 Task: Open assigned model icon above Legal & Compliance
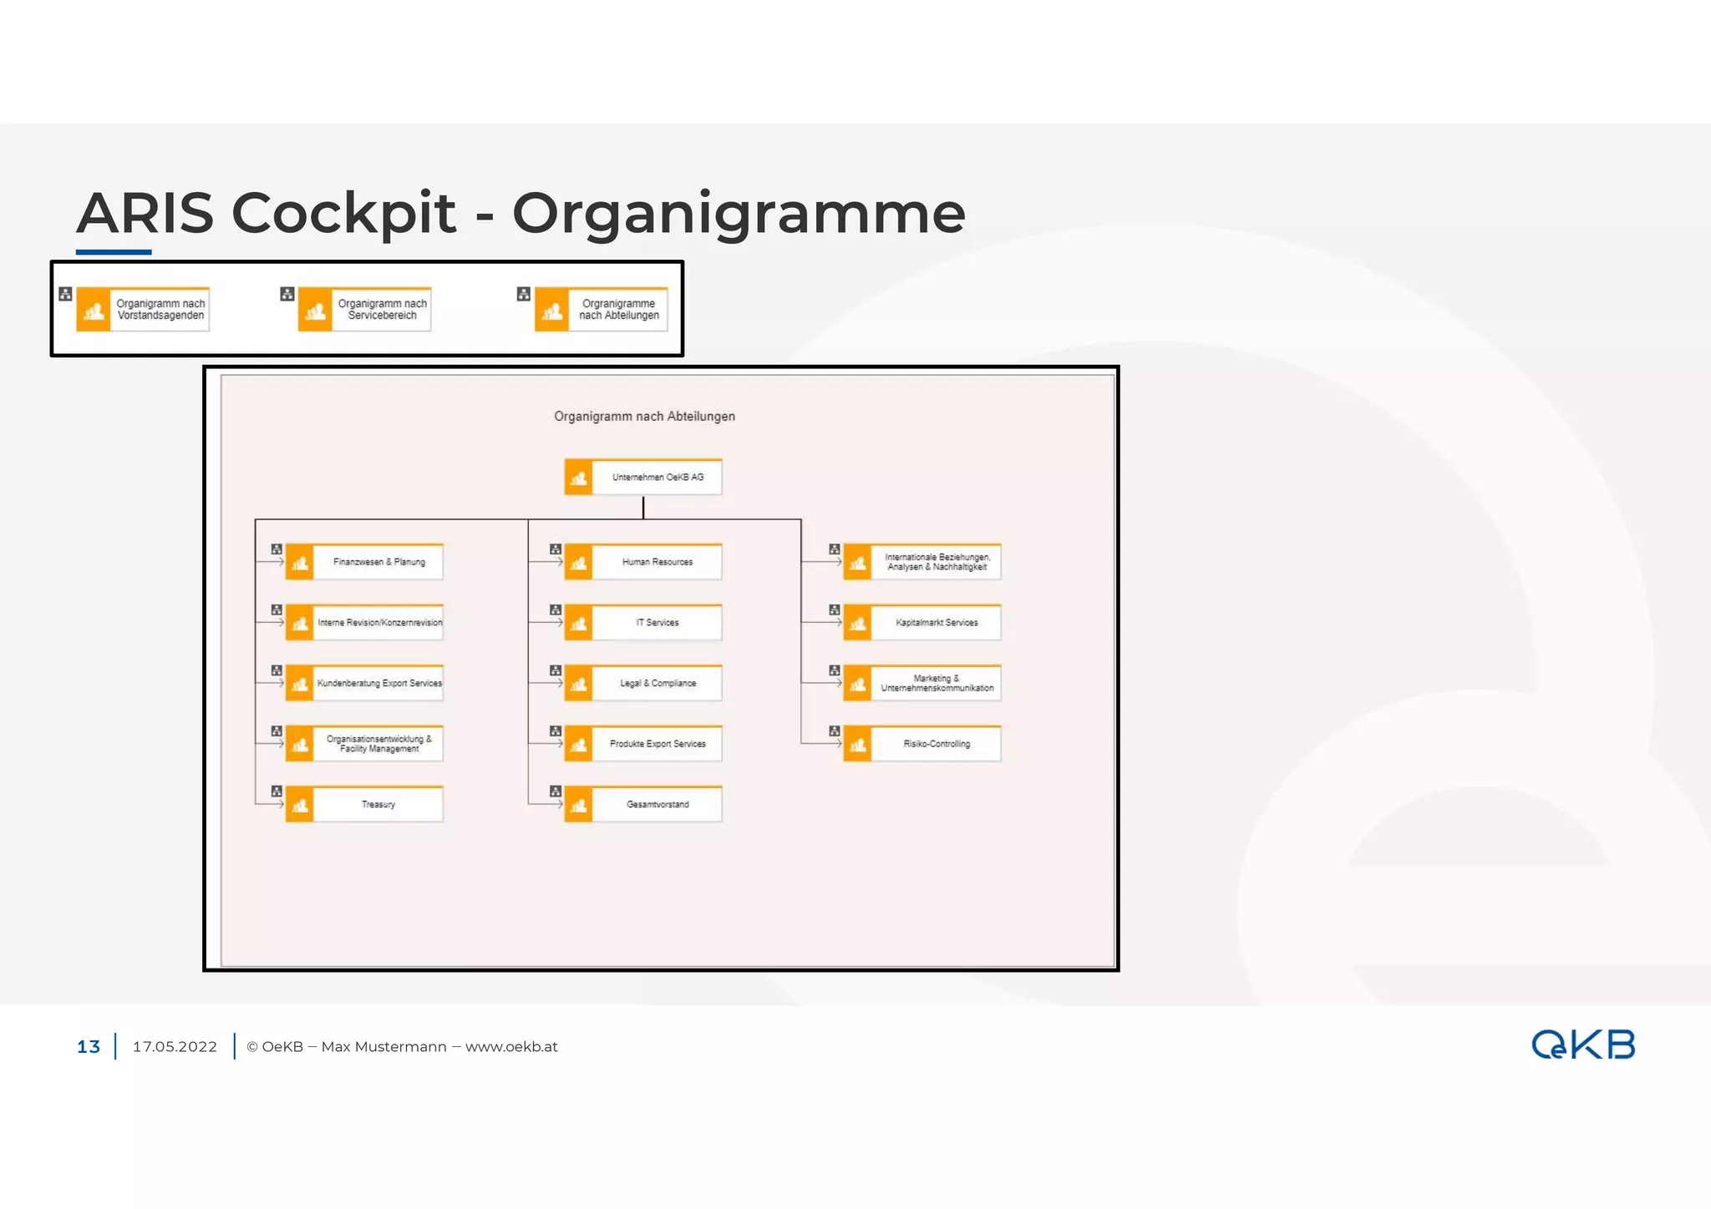(x=556, y=670)
